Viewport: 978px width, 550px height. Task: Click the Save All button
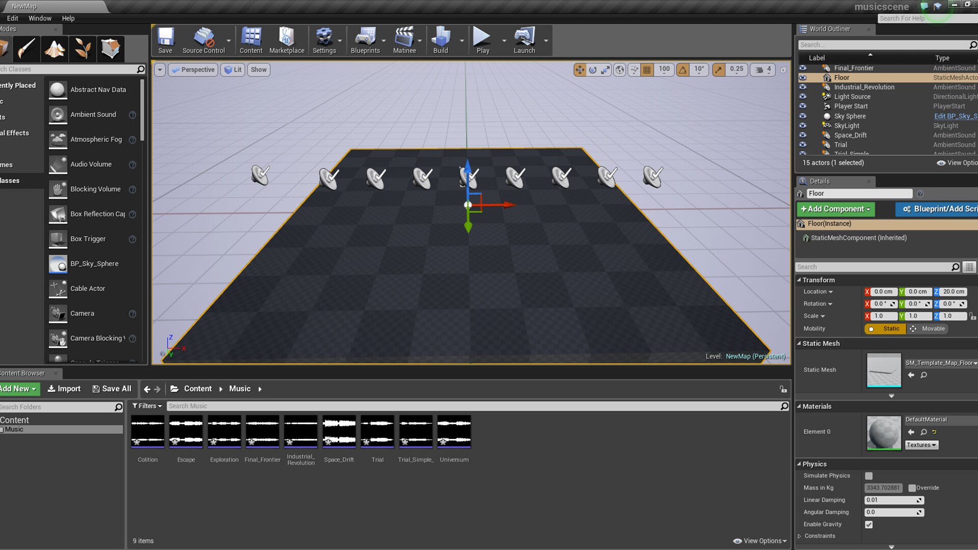[112, 389]
